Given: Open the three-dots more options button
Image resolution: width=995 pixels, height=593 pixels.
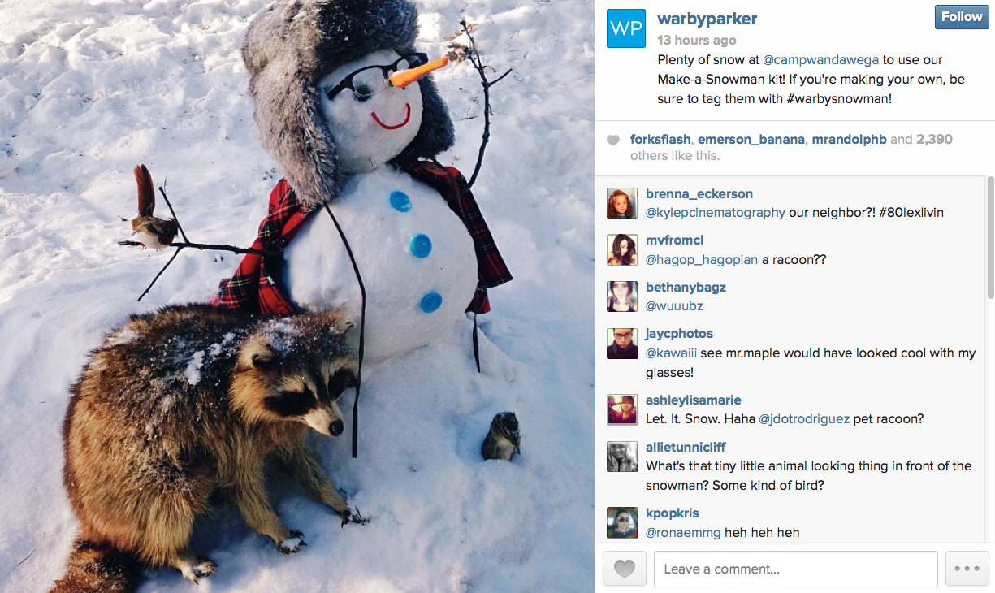Looking at the screenshot, I should (x=967, y=569).
